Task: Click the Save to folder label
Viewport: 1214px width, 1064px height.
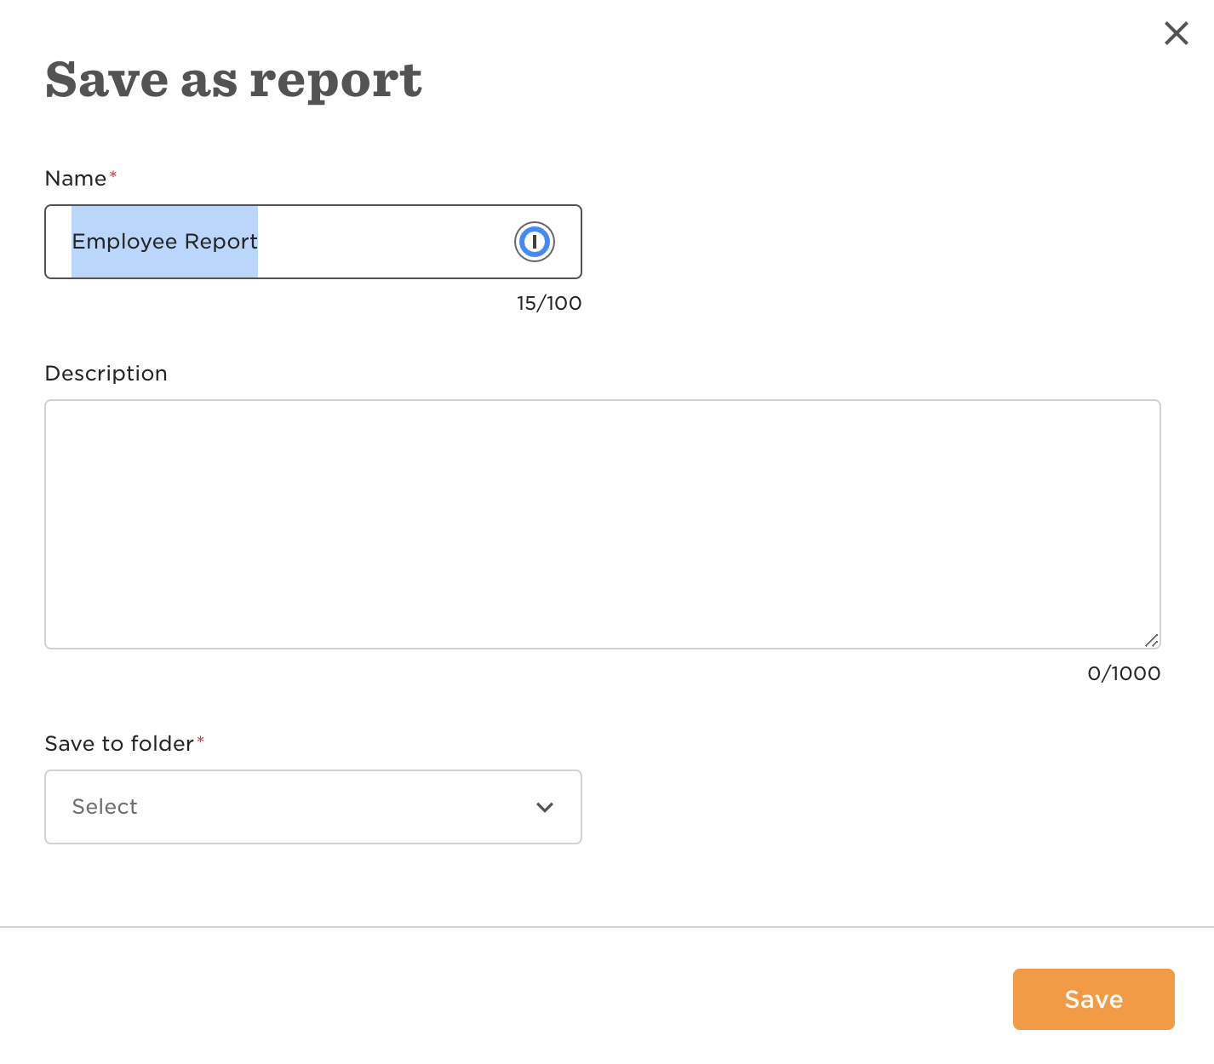Action: 119,744
